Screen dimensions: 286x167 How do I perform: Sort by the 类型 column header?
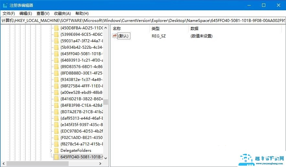(x=155, y=28)
